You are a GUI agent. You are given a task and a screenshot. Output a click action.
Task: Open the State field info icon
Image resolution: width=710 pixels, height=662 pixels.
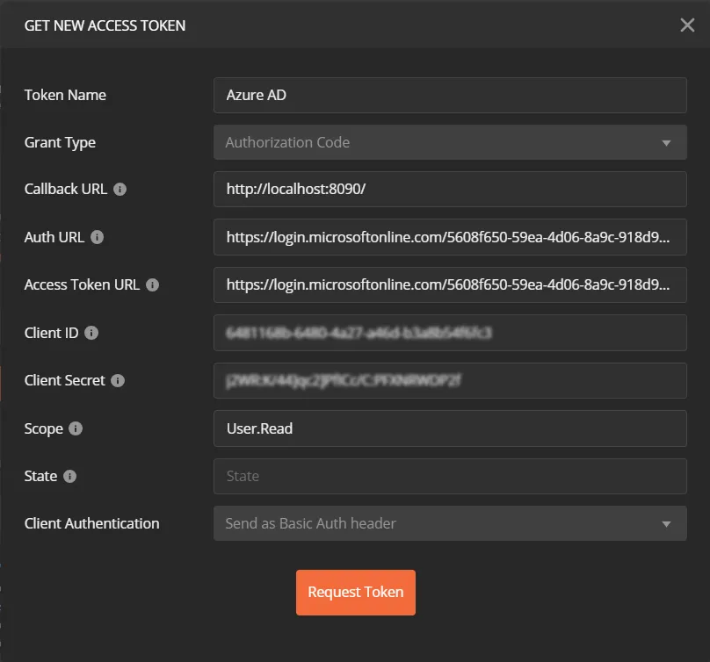[x=69, y=476]
